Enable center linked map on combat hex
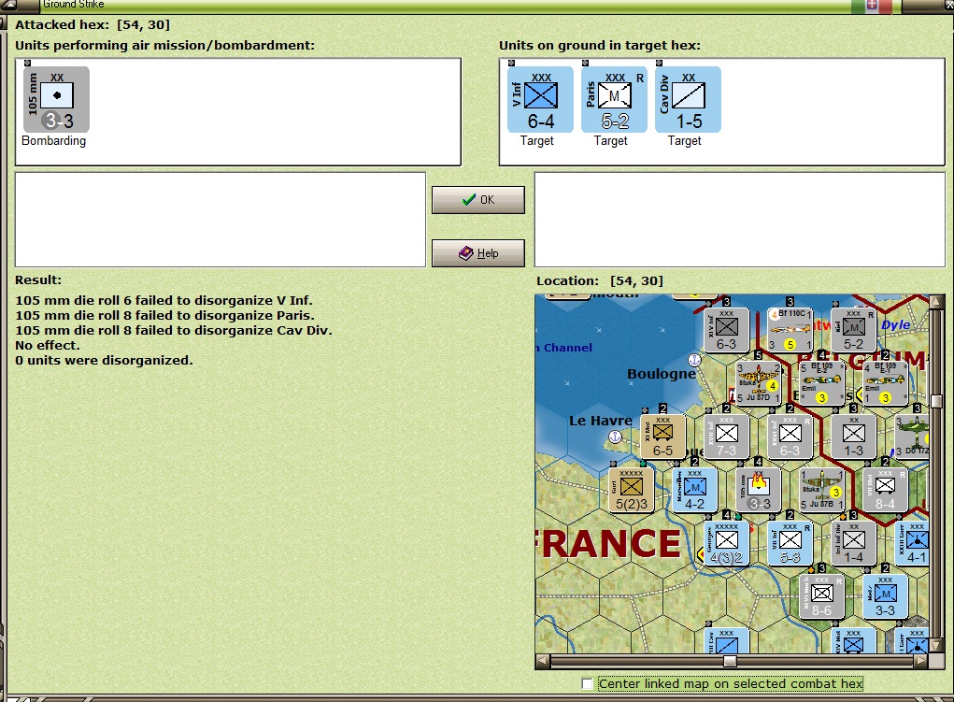This screenshot has height=702, width=954. (587, 683)
